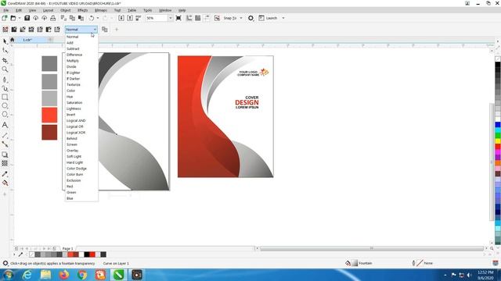Choose Two-color Pattern Transparency button
This screenshot has width=501, height=281.
[49, 30]
